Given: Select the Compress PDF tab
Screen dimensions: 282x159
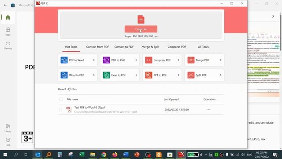Looking at the screenshot, I should tap(177, 47).
